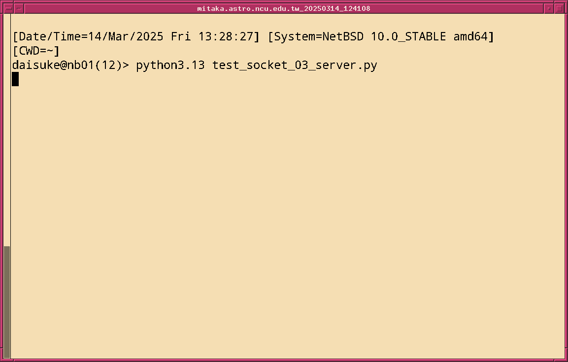Click the empty scrollbar trough above the thumb
This screenshot has width=568, height=362.
pos(7,128)
